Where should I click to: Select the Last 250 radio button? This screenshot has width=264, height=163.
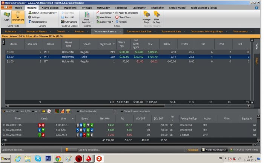tap(4, 111)
